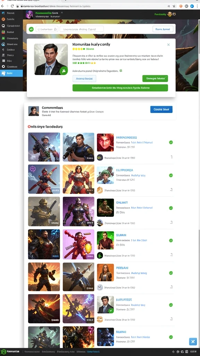200x356 pixels.
Task: Open the yellow-burst red armored character thumbnail
Action: (x=78, y=179)
